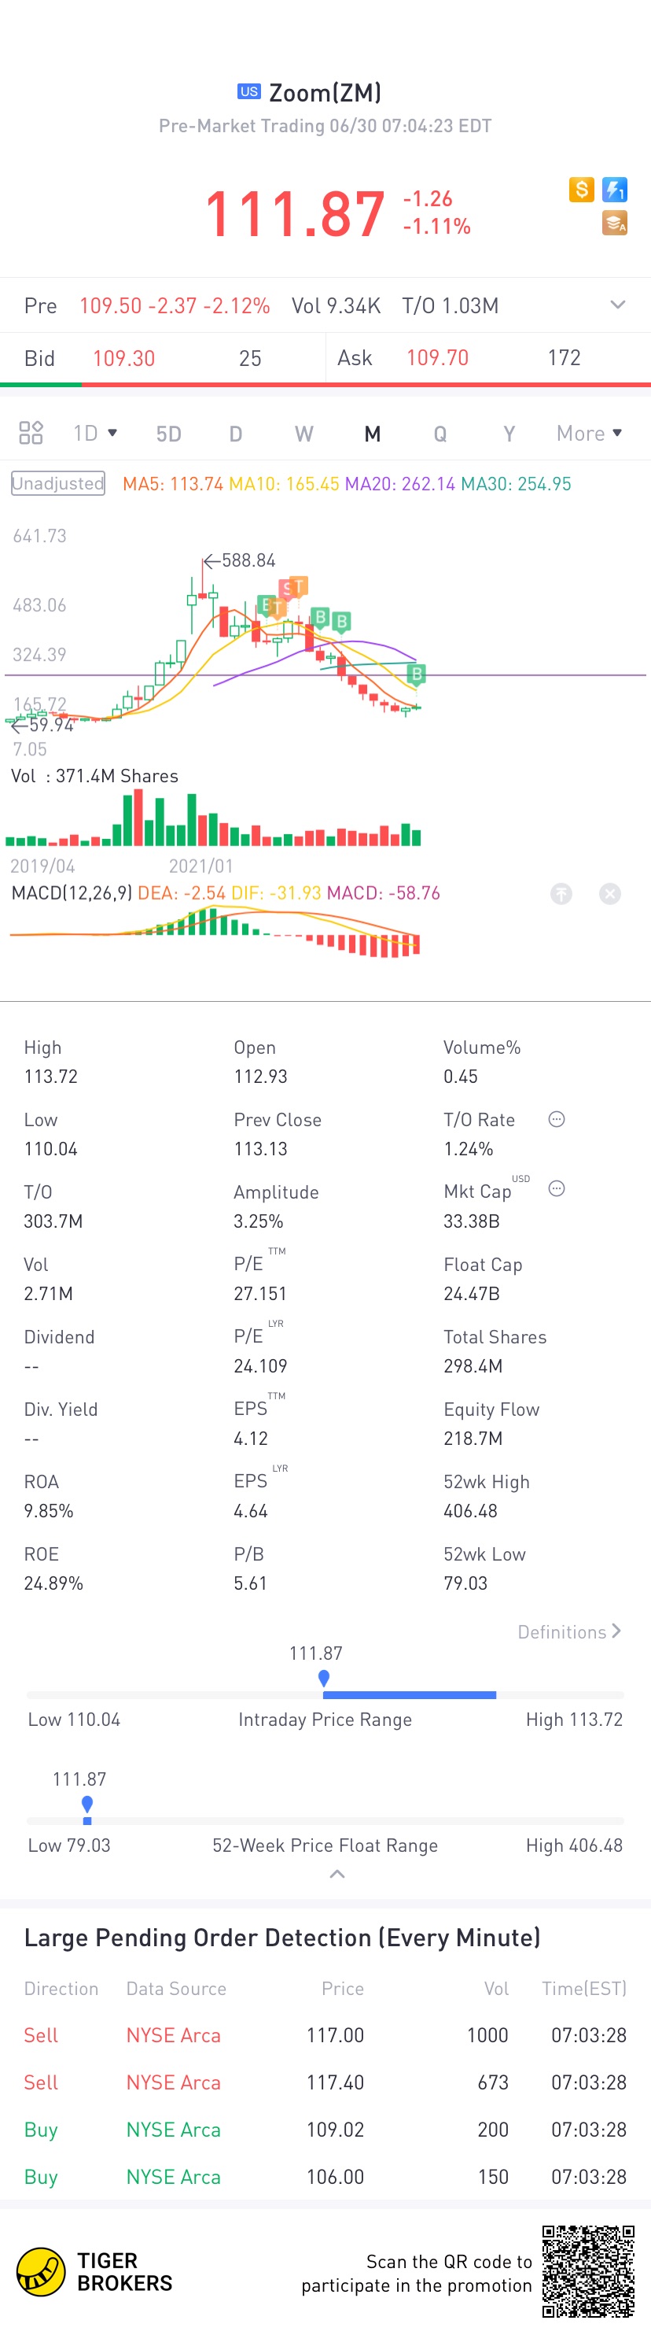The width and height of the screenshot is (651, 2335).
Task: Open the 1D interval dropdown
Action: coord(95,434)
